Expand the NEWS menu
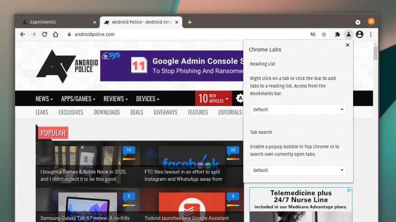 [x=44, y=98]
